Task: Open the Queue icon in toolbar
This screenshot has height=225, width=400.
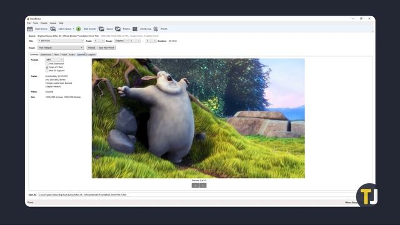Action: coord(101,29)
